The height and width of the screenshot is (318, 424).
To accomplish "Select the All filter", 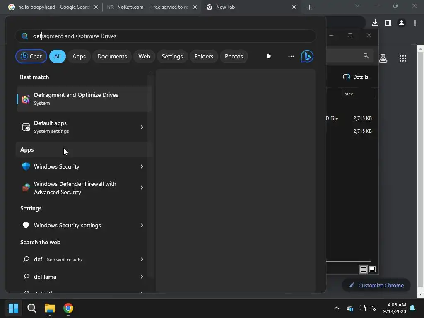I will coord(57,56).
